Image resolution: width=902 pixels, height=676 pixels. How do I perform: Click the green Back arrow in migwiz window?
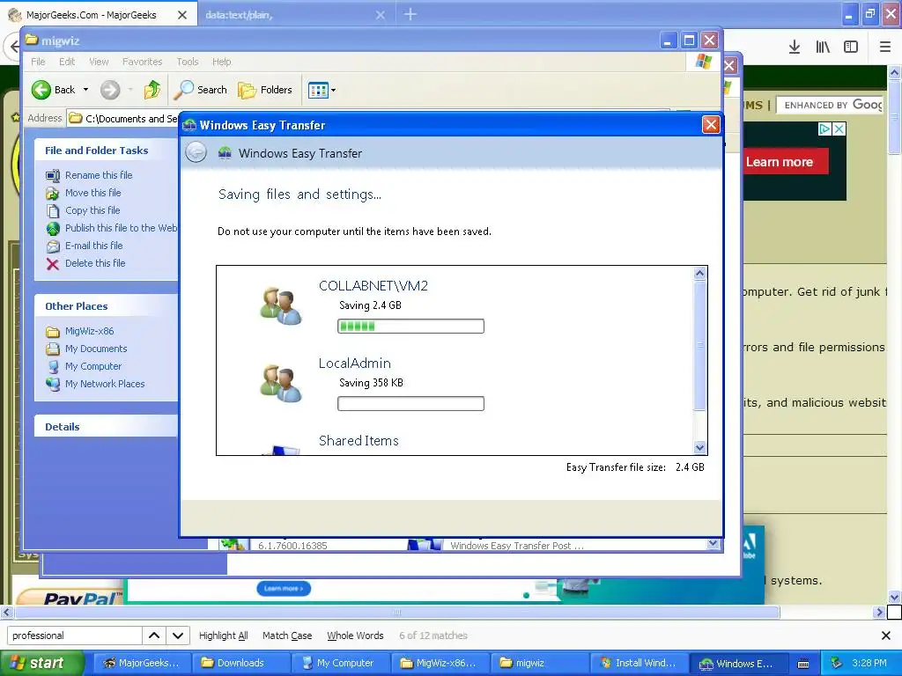pos(41,90)
